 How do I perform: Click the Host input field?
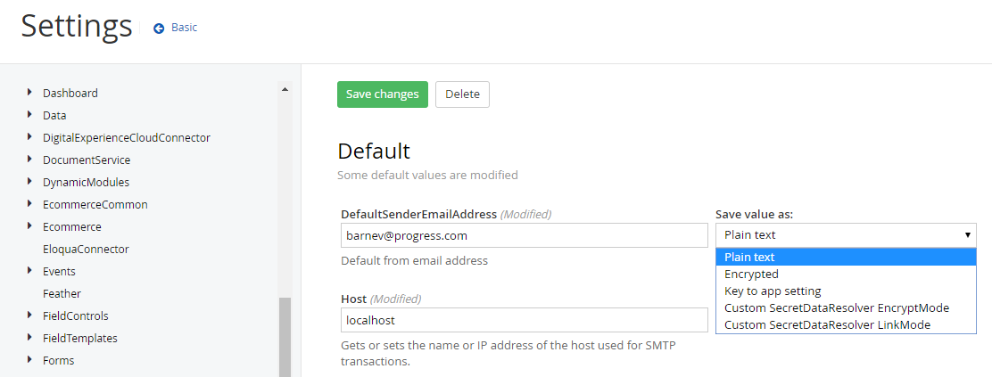tap(524, 320)
